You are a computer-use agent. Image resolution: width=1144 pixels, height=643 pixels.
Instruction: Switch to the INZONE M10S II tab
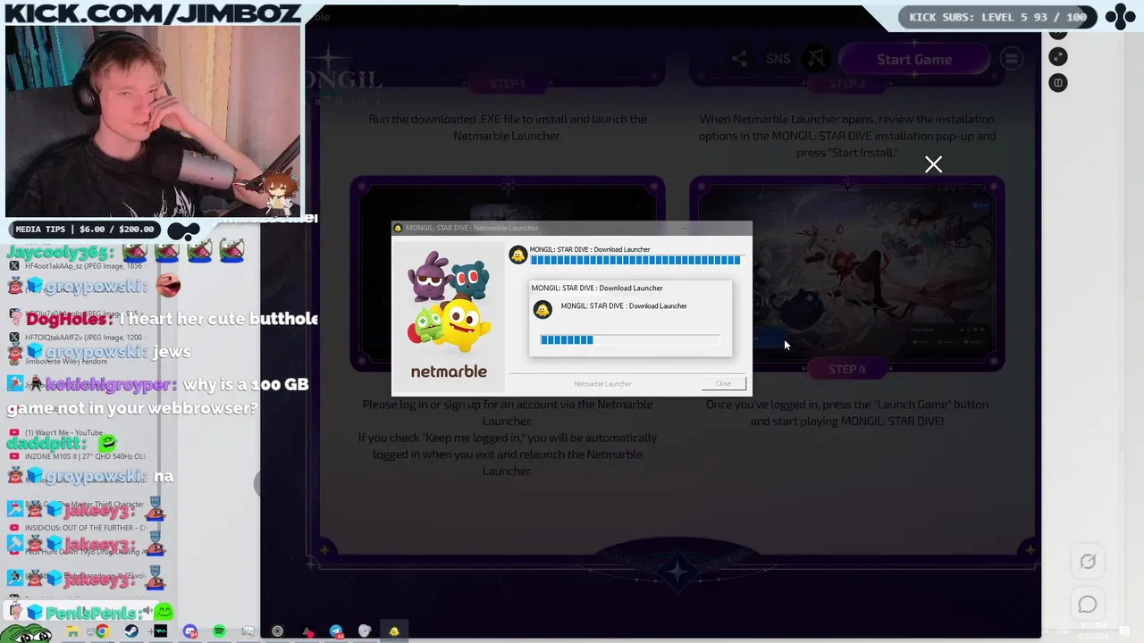coord(79,456)
